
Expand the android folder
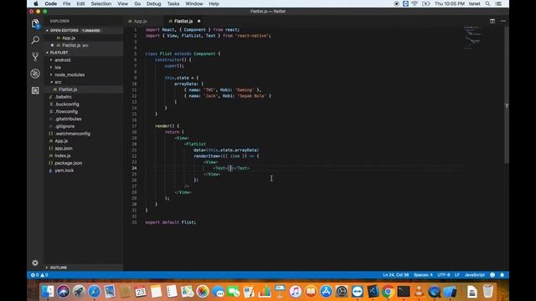pyautogui.click(x=63, y=60)
